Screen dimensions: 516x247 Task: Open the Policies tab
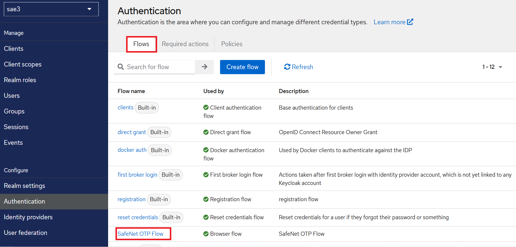pos(232,44)
